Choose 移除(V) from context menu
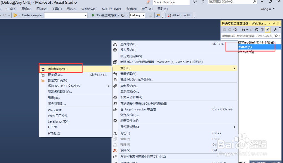Screen dimensions: 283x163 point(174,150)
